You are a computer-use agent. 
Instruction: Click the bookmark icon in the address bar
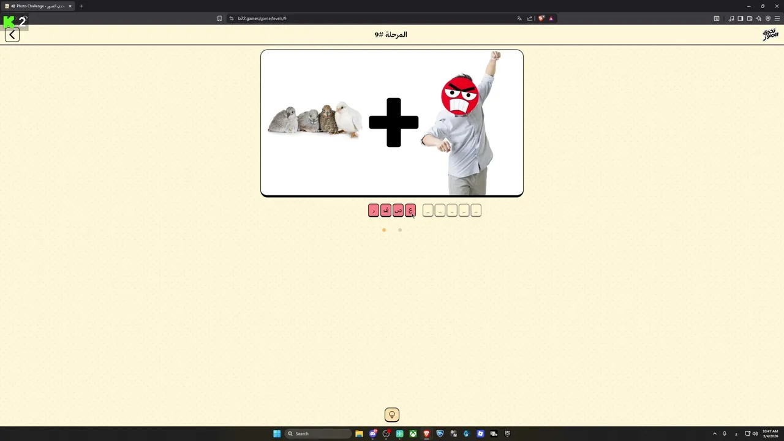219,18
